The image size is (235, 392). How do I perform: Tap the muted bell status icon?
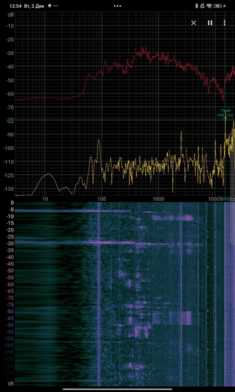tap(202, 6)
